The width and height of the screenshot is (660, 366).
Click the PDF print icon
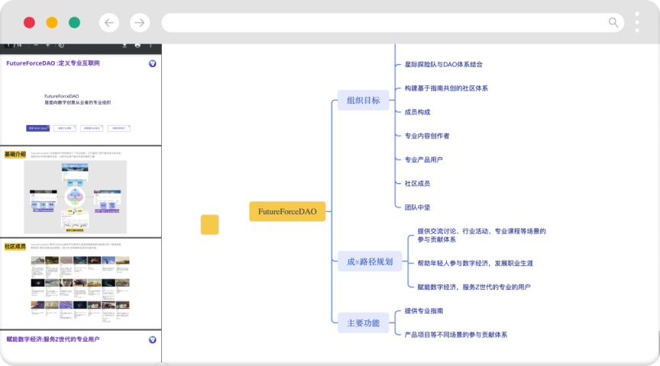coord(137,46)
